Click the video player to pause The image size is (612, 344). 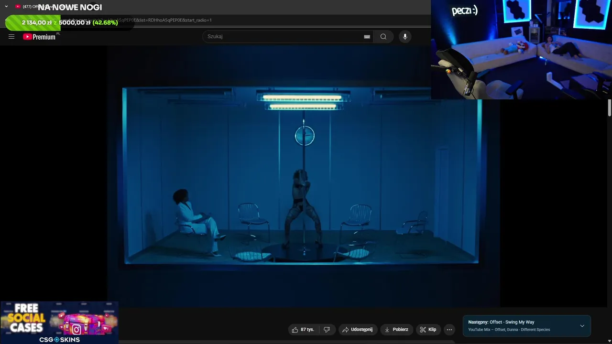[303, 177]
